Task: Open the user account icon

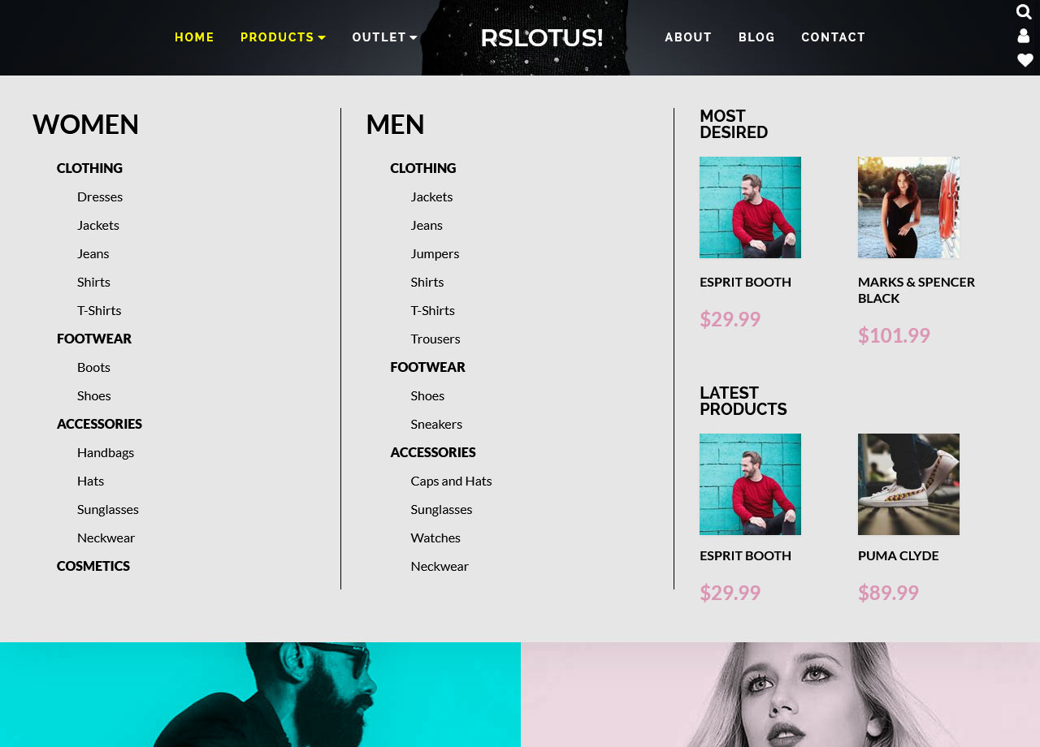Action: [x=1024, y=36]
